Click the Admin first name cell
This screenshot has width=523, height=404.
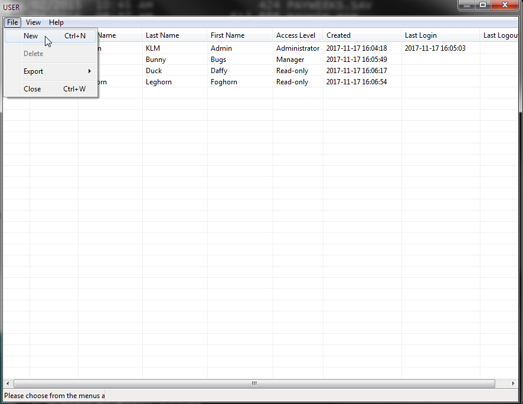click(x=240, y=48)
